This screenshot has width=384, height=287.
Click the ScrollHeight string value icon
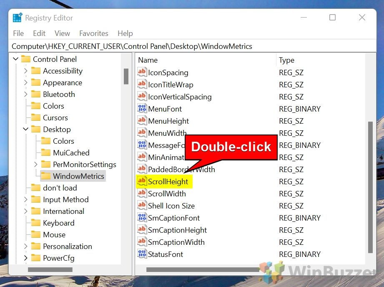pos(142,182)
